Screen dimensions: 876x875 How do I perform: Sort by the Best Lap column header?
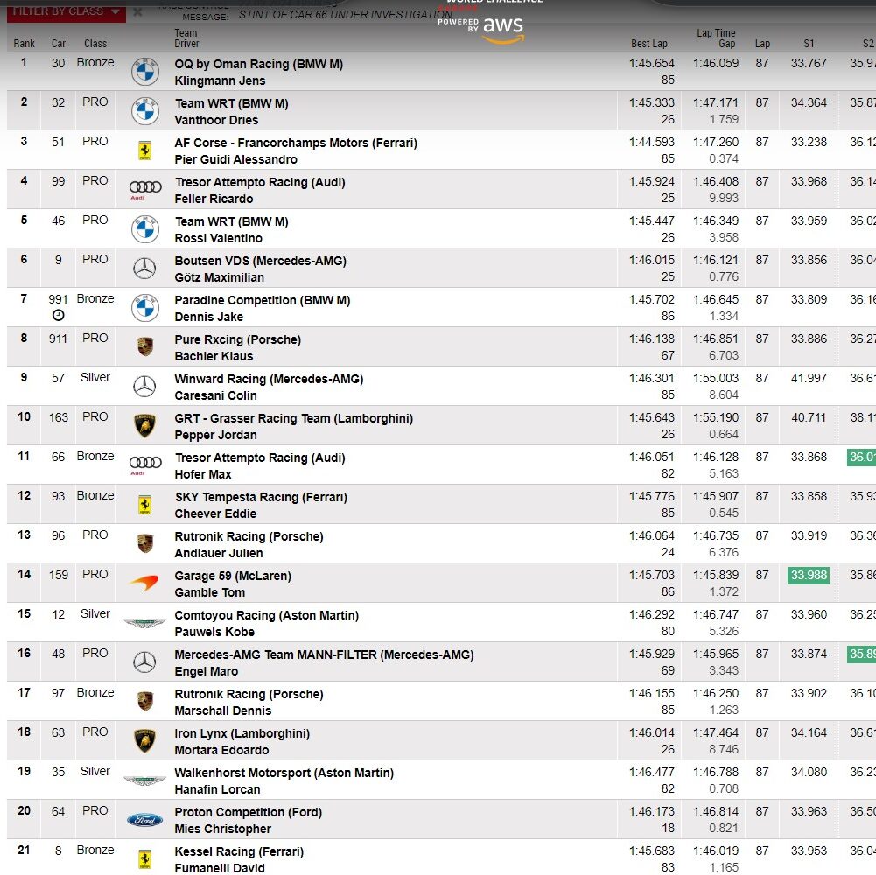pos(648,44)
